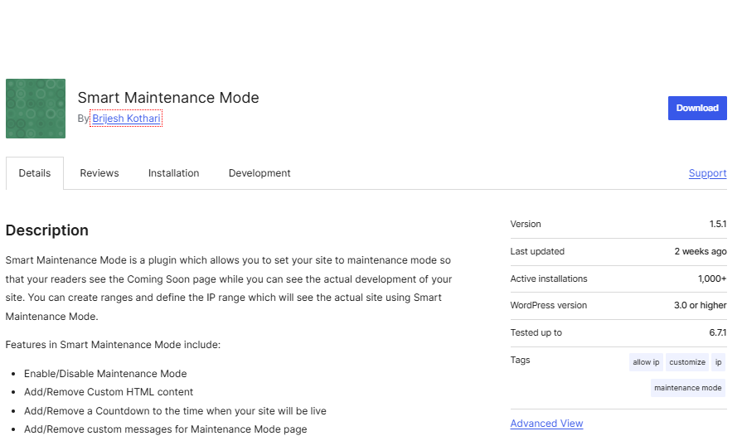This screenshot has width=742, height=436.
Task: Click the 'ip' tag
Action: [718, 362]
